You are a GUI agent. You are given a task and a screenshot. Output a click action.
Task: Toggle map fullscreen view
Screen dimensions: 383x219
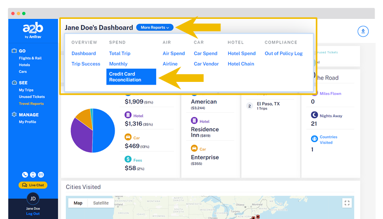[347, 203]
